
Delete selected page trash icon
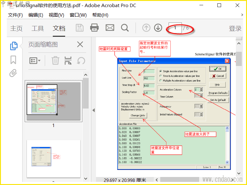click(55, 60)
